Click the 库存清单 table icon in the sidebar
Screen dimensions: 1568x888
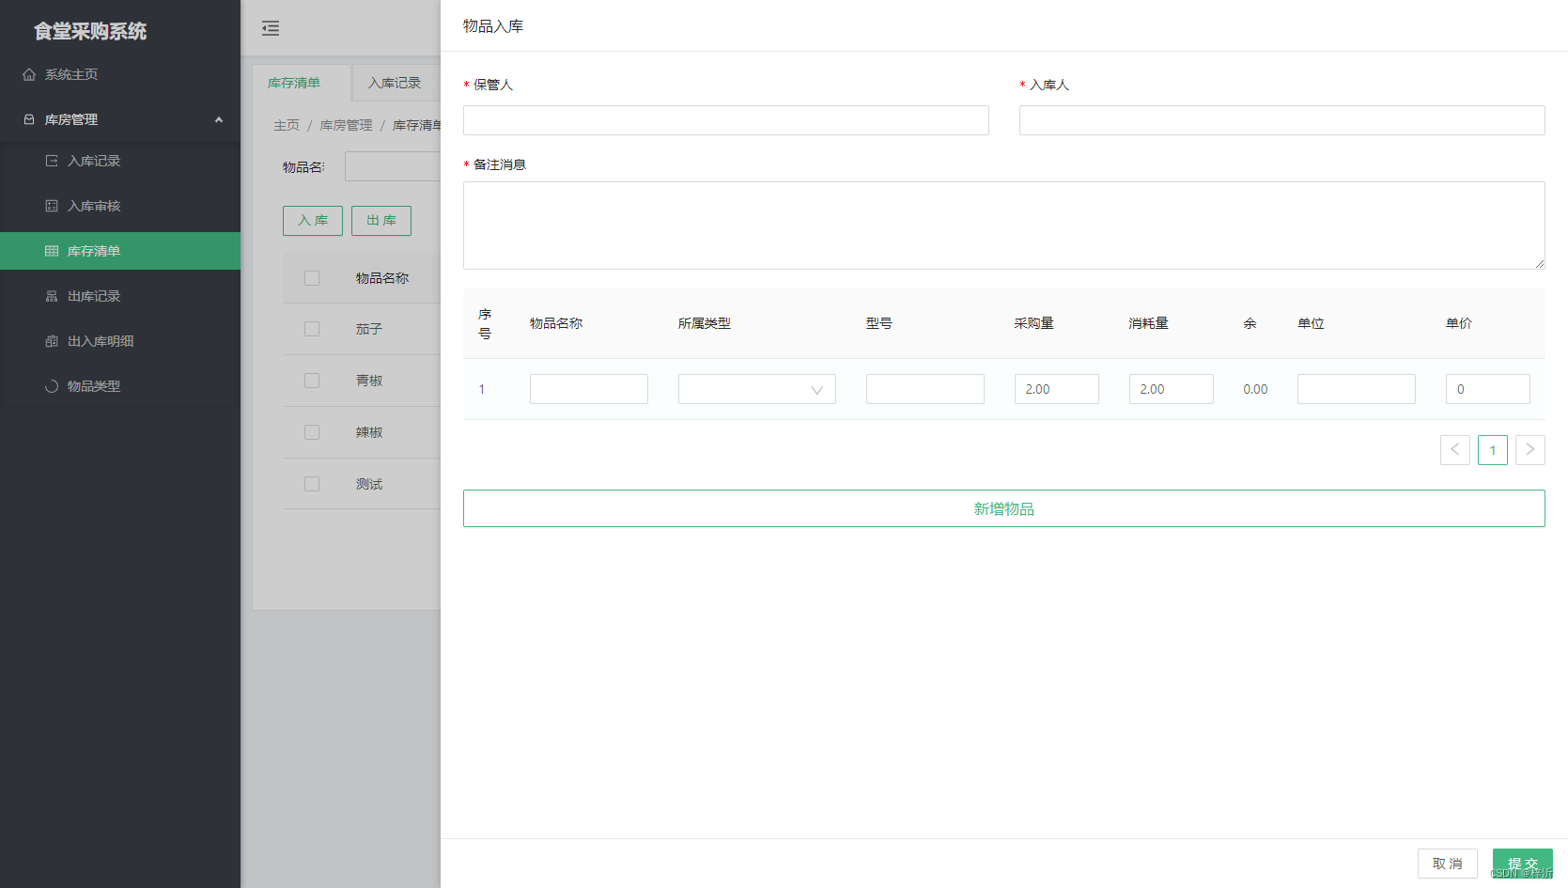pos(52,251)
